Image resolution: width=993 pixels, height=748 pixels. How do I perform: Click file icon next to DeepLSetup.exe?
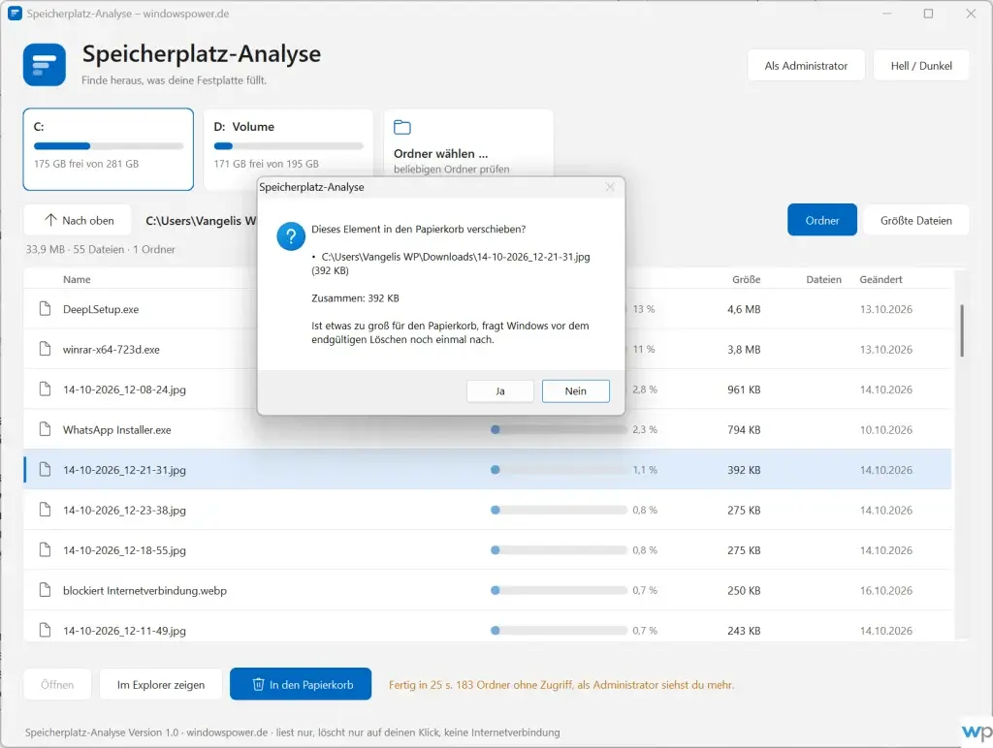click(45, 309)
